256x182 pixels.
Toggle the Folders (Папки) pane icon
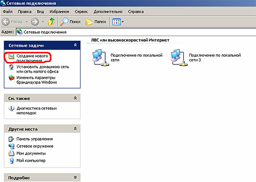(89, 22)
